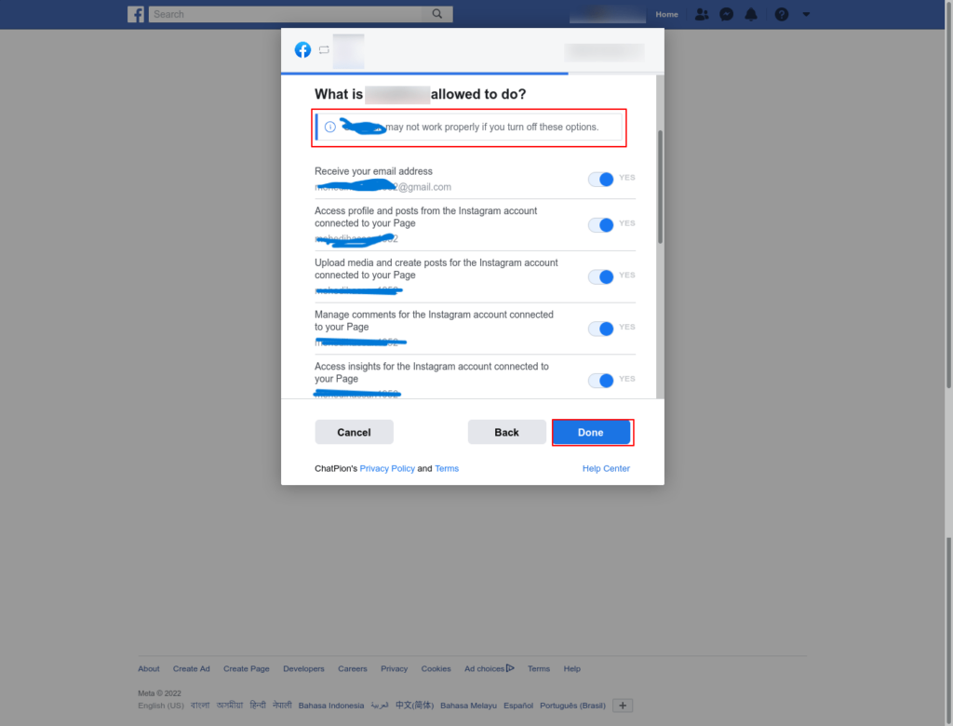Click the Facebook logo in top bar
The width and height of the screenshot is (953, 726).
tap(136, 14)
